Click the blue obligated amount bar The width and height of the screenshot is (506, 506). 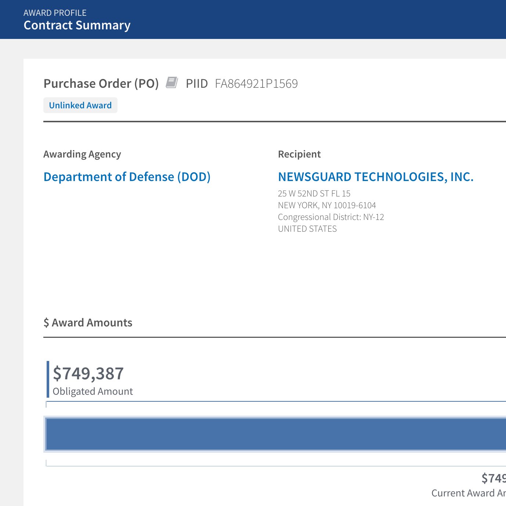[275, 434]
